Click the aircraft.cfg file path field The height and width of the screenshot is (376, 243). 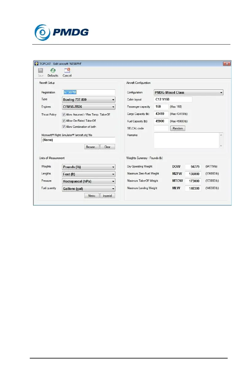tap(78, 140)
